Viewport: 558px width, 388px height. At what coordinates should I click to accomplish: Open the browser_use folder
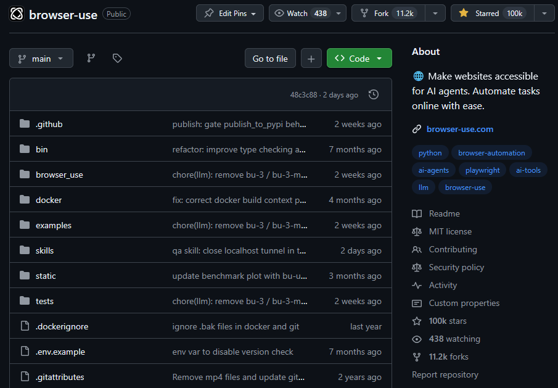coord(59,175)
